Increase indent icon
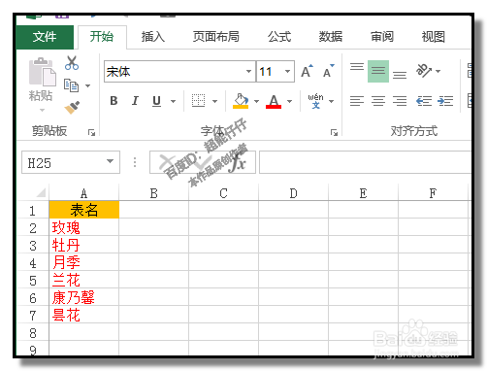The width and height of the screenshot is (487, 371). (445, 101)
